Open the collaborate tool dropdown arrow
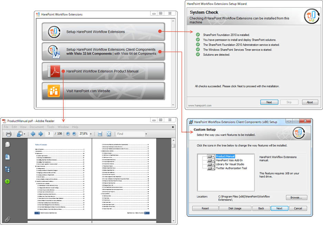323x225 pixels. [x=24, y=134]
